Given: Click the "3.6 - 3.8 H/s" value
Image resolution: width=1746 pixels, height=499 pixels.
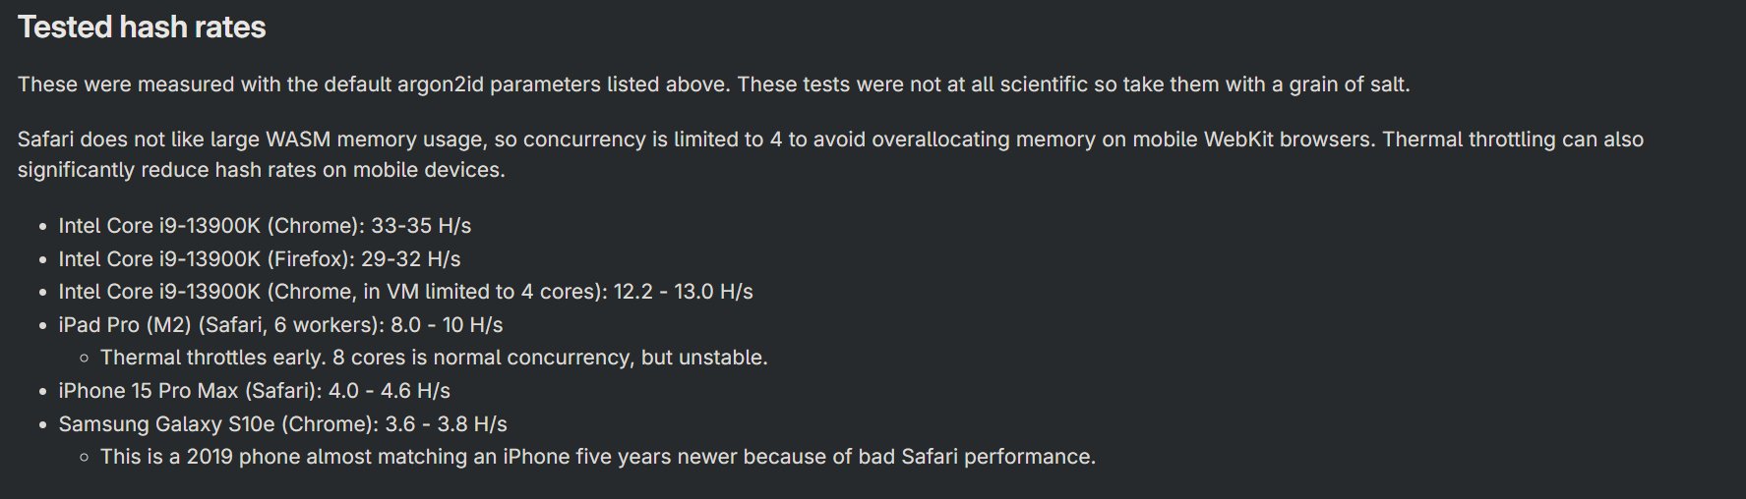Looking at the screenshot, I should (446, 424).
